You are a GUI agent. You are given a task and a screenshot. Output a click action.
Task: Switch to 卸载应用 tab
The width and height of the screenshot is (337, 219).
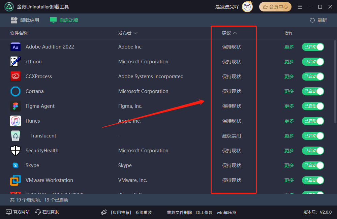pyautogui.click(x=25, y=20)
